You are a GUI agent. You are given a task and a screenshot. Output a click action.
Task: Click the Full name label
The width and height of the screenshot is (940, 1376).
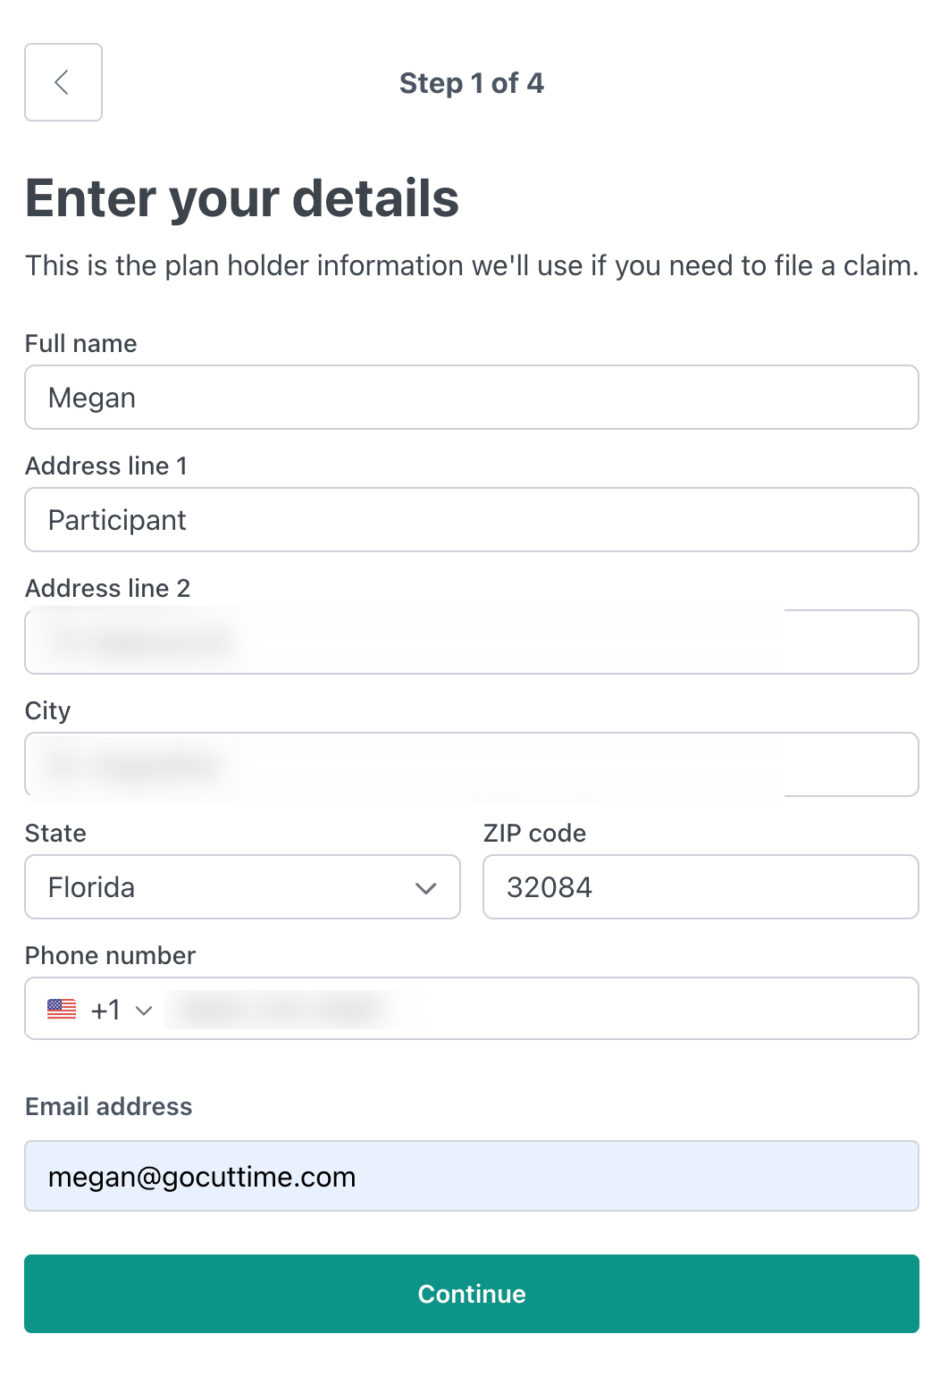click(81, 343)
